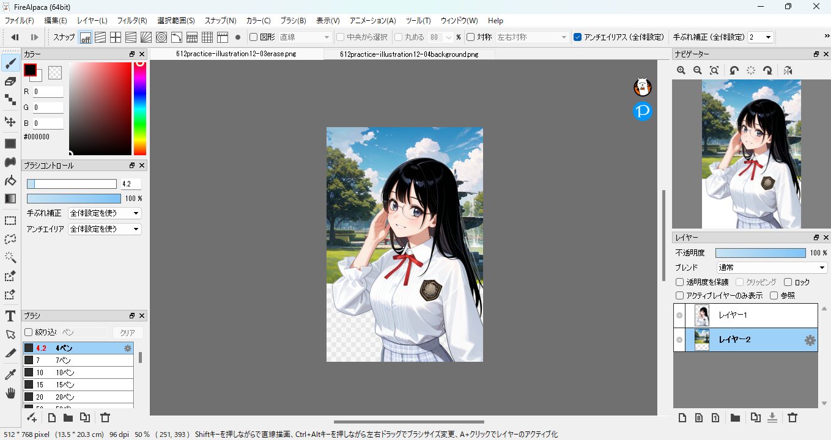Open the ブレンド mode dropdown
This screenshot has width=831, height=440.
[x=772, y=268]
